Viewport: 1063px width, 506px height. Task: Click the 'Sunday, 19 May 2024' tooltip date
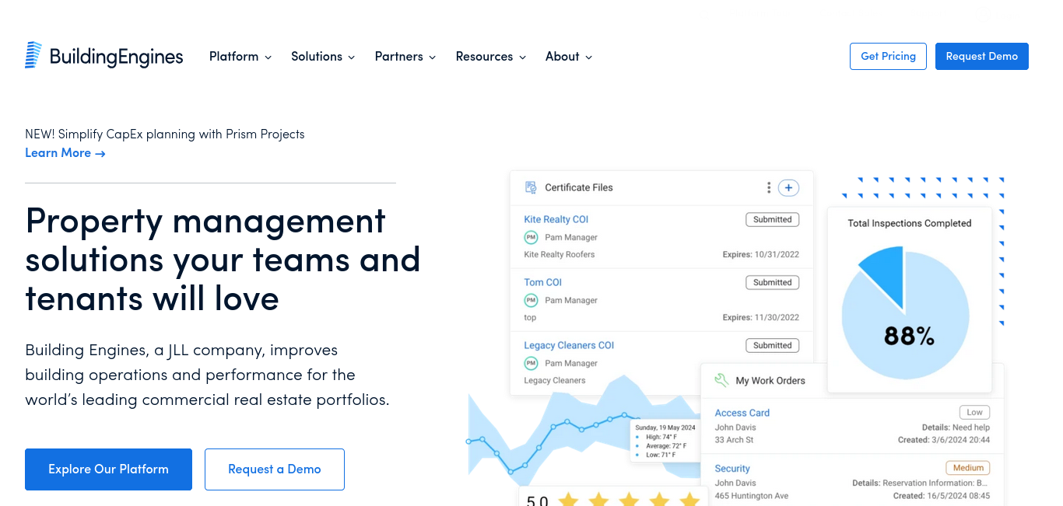pyautogui.click(x=665, y=427)
